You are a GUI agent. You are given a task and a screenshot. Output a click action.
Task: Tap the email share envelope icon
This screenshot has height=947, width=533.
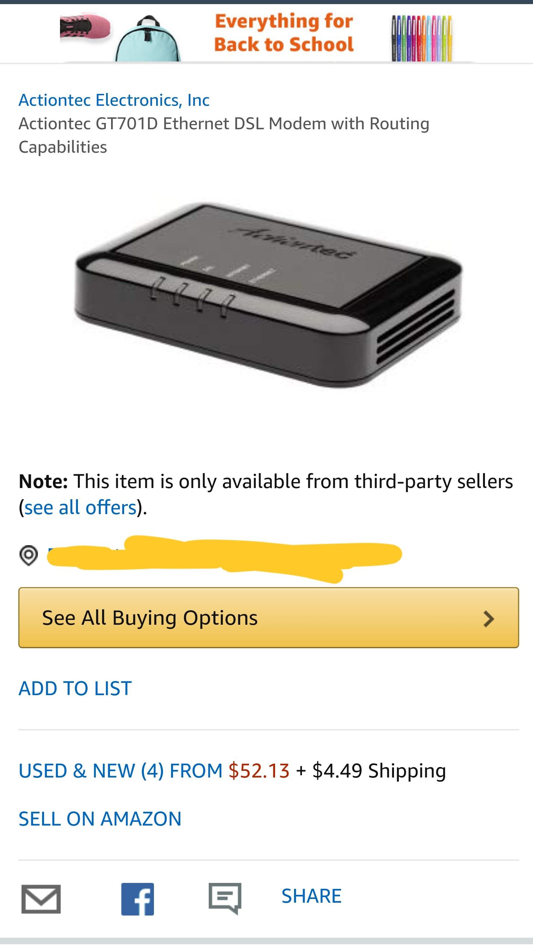tap(41, 899)
